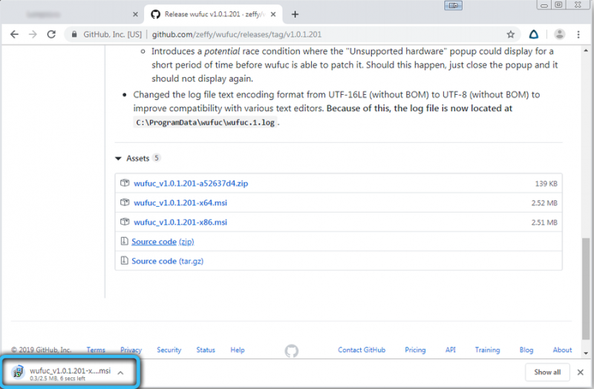
Task: Switch to the blurred first browser tab
Action: click(x=72, y=14)
